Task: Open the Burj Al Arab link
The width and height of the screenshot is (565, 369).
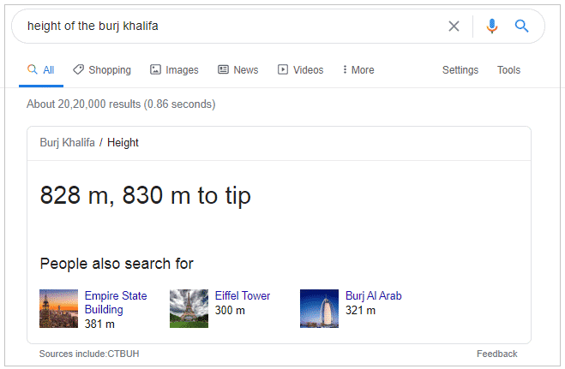Action: [373, 296]
